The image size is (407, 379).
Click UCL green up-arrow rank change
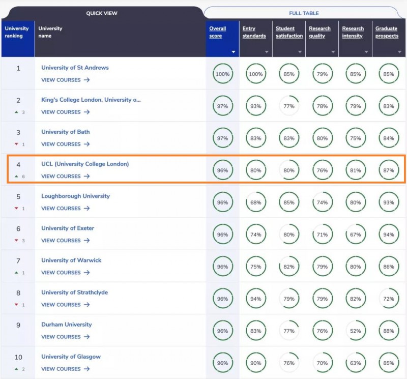click(x=17, y=176)
